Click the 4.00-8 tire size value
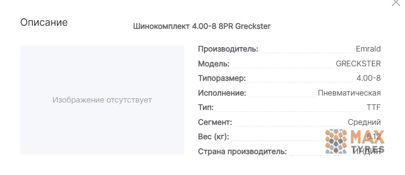This screenshot has height=175, width=405. pos(369,78)
